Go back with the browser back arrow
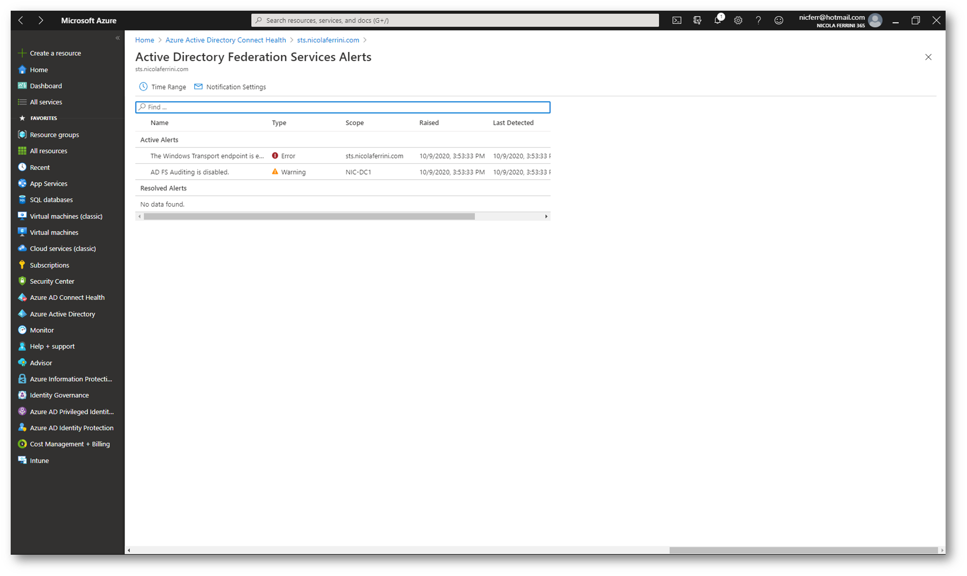Image resolution: width=967 pixels, height=576 pixels. 21,20
